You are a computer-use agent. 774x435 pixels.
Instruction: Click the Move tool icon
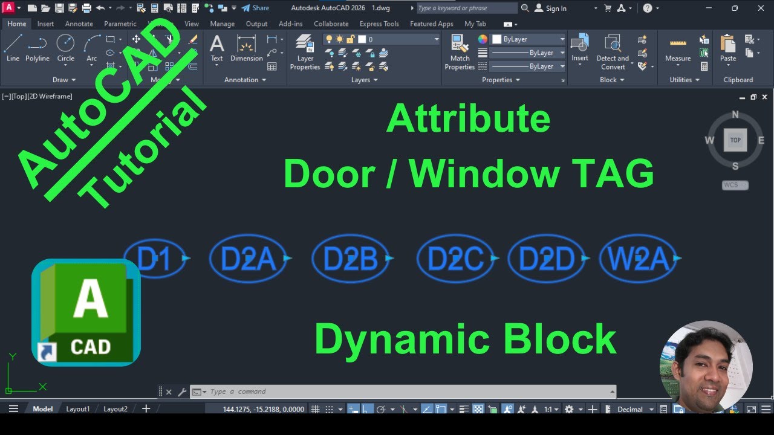pos(136,39)
